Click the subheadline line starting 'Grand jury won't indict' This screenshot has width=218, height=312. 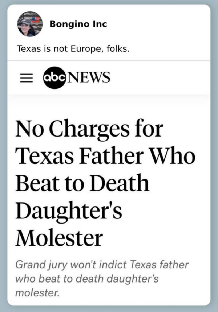(102, 265)
